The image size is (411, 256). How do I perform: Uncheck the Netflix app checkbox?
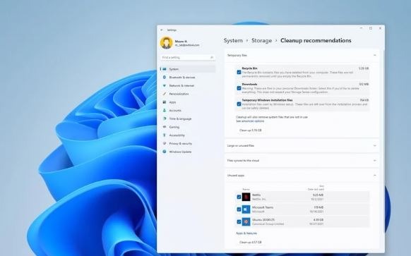[239, 197]
